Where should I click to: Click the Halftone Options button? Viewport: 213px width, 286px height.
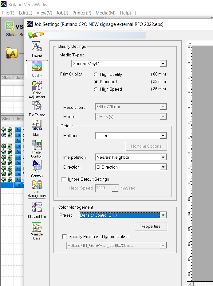click(146, 146)
